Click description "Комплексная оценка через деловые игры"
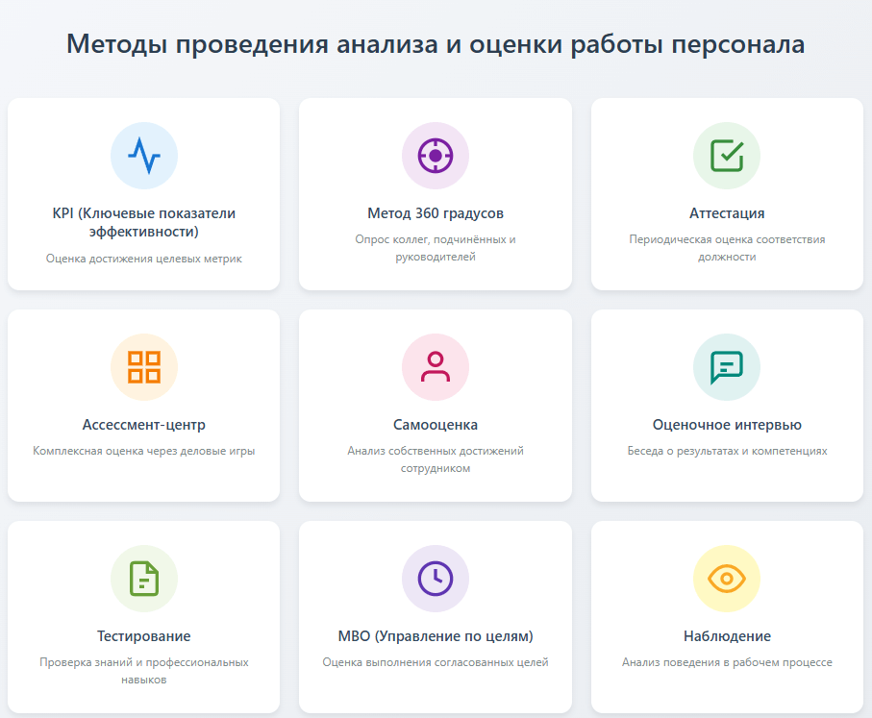Screen dimensions: 872x718 tap(144, 451)
